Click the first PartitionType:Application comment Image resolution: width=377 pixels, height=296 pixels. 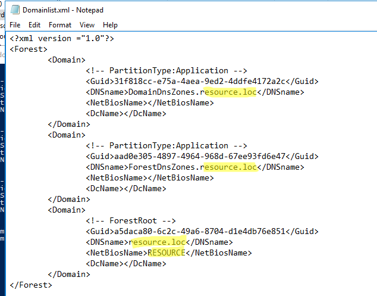[166, 71]
